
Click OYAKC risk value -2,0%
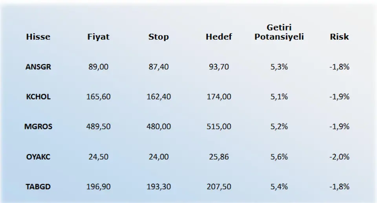pyautogui.click(x=339, y=157)
